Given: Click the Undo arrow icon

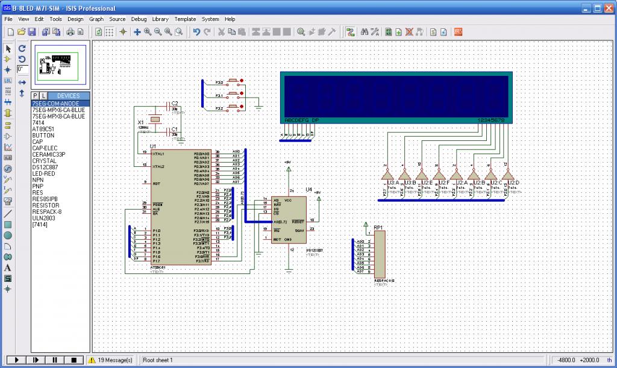Looking at the screenshot, I should (x=196, y=32).
